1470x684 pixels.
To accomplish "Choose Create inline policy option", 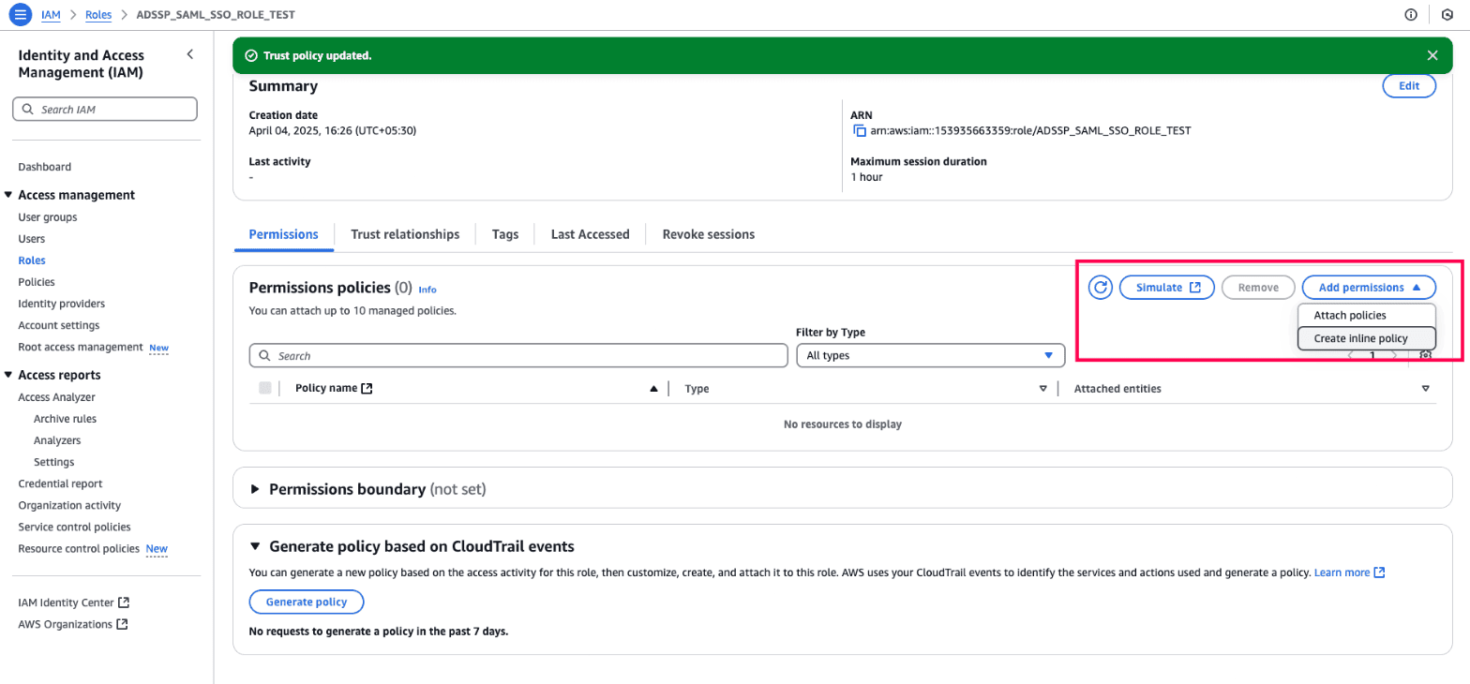I will coord(1366,338).
